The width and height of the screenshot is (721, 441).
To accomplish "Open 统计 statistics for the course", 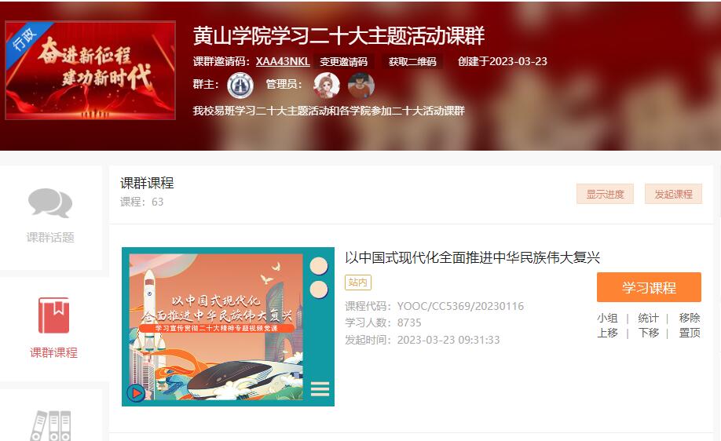I will coord(648,318).
